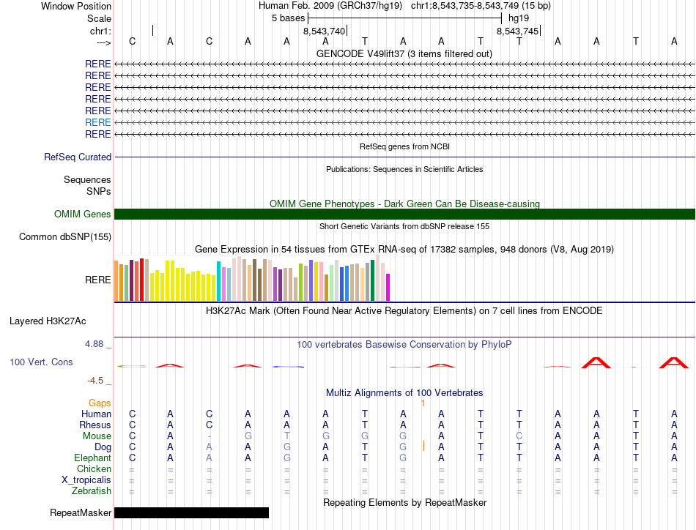Click the RepeatMasker track label
The height and width of the screenshot is (530, 696).
point(81,512)
